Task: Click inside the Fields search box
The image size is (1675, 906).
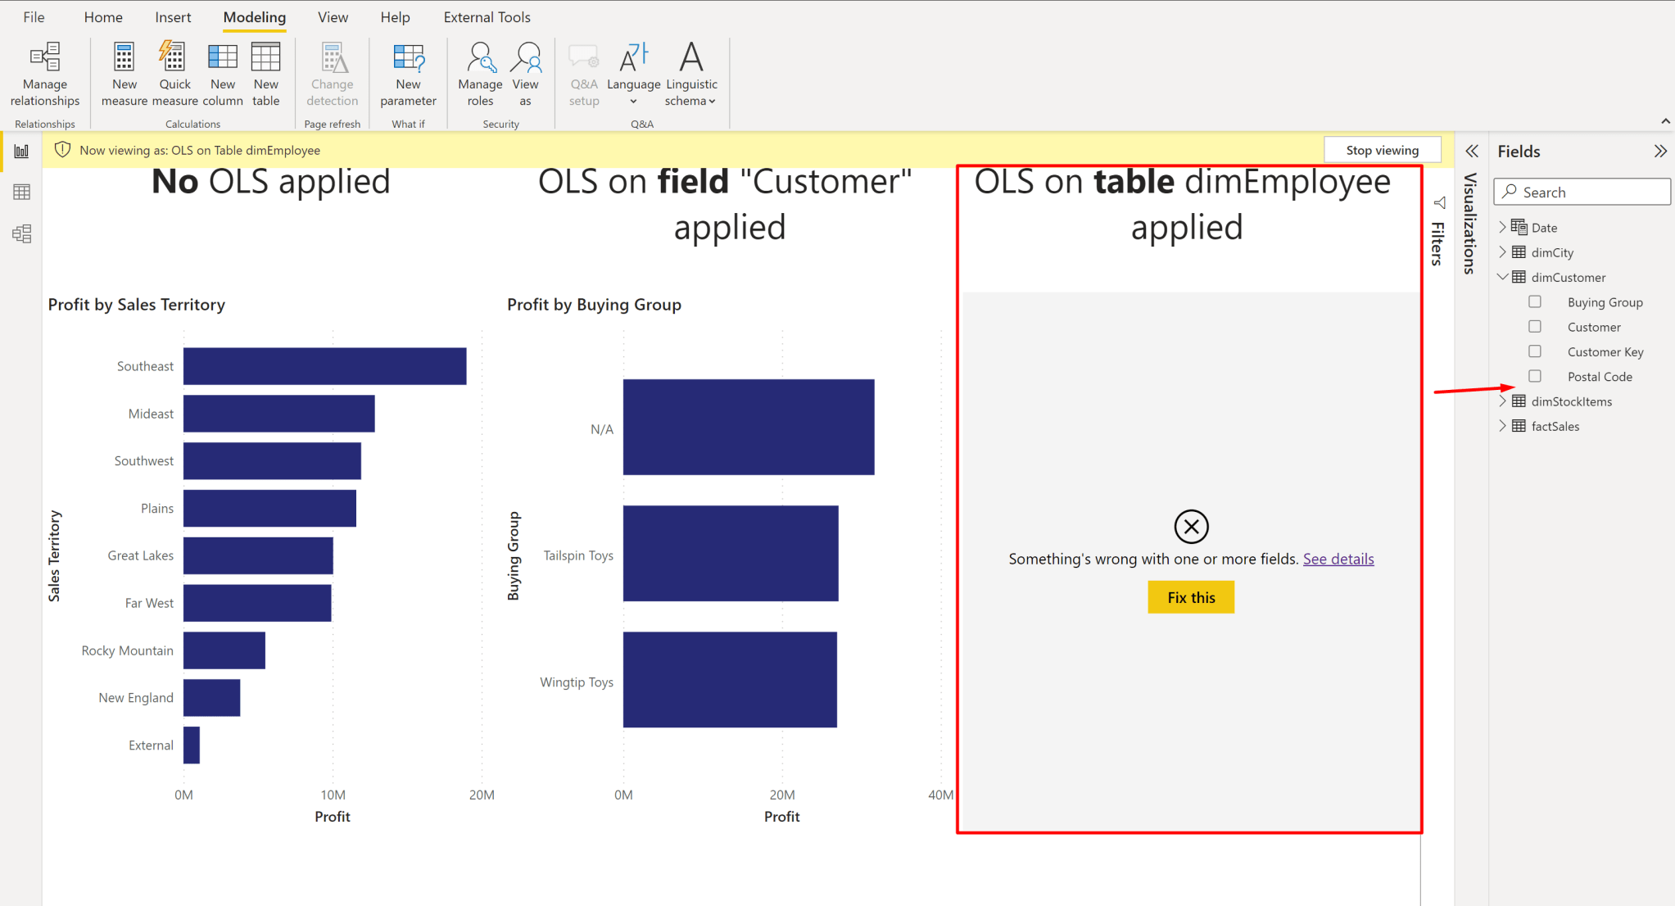Action: [x=1582, y=191]
